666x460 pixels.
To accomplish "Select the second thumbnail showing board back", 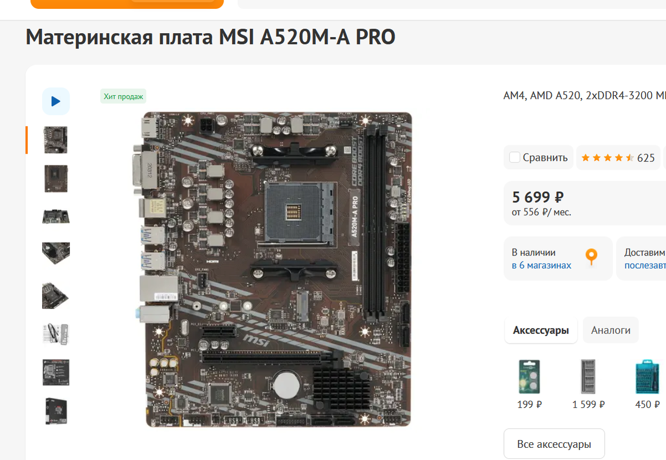I will [x=56, y=178].
